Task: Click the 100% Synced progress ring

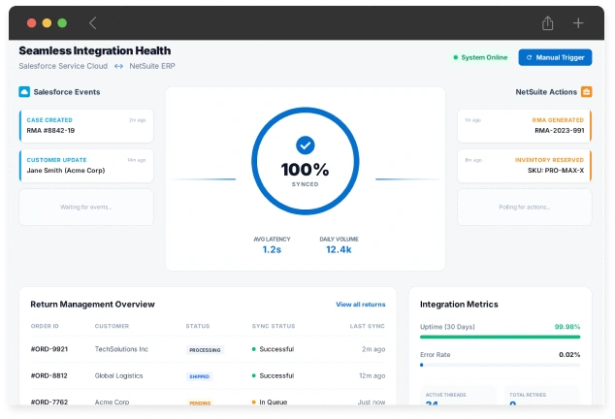Action: coord(306,161)
